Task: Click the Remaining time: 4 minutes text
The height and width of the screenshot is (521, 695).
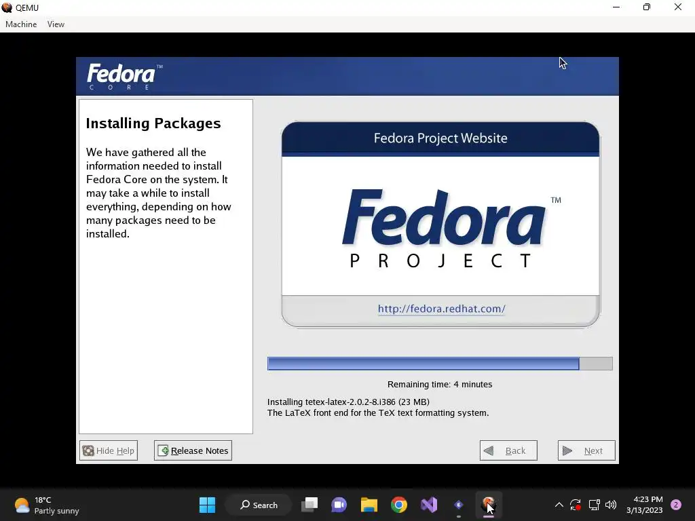Action: 440,385
